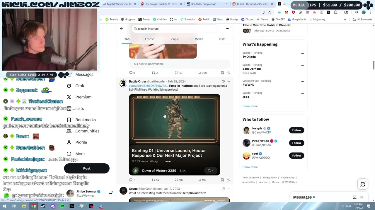The height and width of the screenshot is (210, 375).
Task: Share the Battle Order post
Action: coord(228,180)
